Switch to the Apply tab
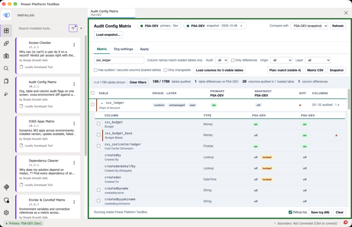 tap(144, 49)
